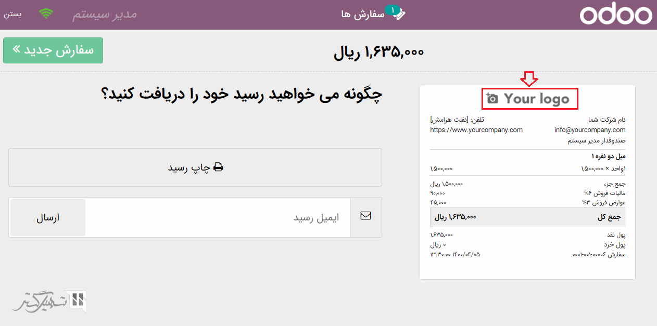
Task: Click the ۱,۶۳۵,۰۰۰ ریال total heading
Action: [378, 51]
